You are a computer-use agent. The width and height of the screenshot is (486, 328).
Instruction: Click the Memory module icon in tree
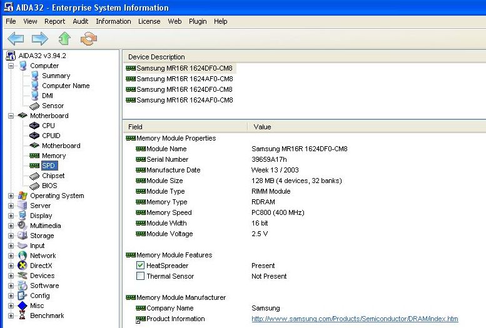pyautogui.click(x=34, y=156)
